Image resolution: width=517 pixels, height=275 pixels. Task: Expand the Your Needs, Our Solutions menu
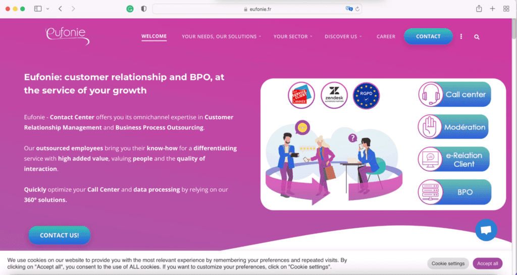[221, 36]
